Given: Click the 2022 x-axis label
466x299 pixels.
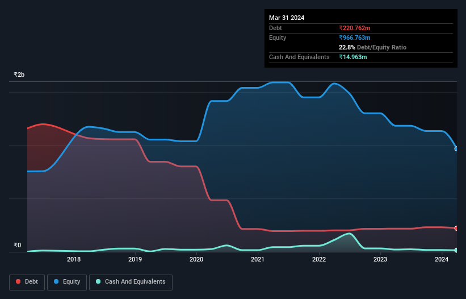Looking at the screenshot, I should tap(319, 259).
